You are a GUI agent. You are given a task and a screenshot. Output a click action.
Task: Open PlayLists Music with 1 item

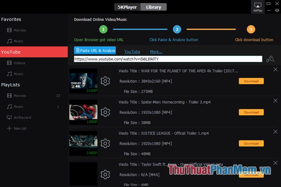tap(34, 106)
